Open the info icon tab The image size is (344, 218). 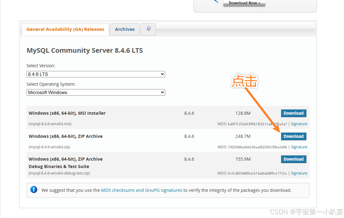[x=148, y=29]
